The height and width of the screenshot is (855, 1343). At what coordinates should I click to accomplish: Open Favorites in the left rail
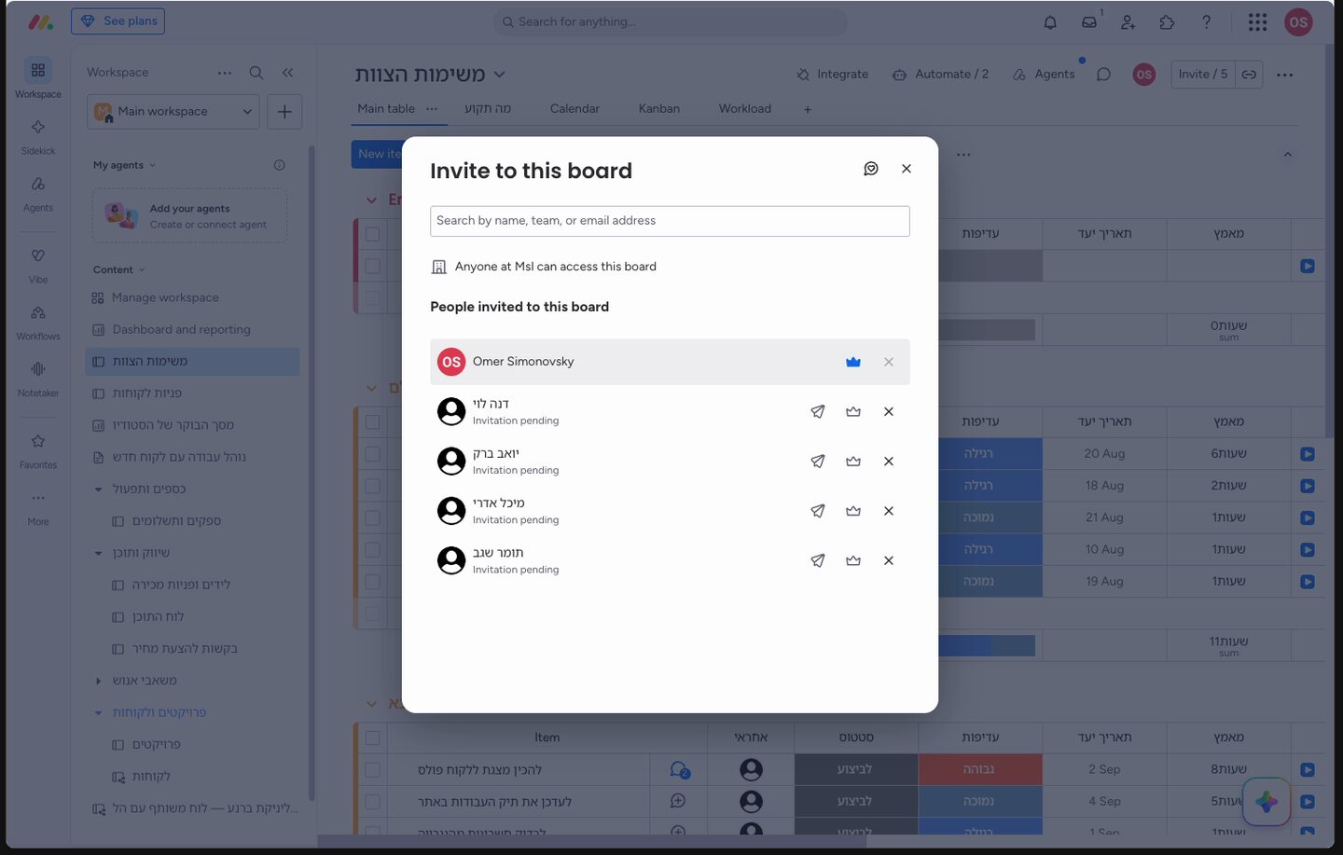(38, 450)
